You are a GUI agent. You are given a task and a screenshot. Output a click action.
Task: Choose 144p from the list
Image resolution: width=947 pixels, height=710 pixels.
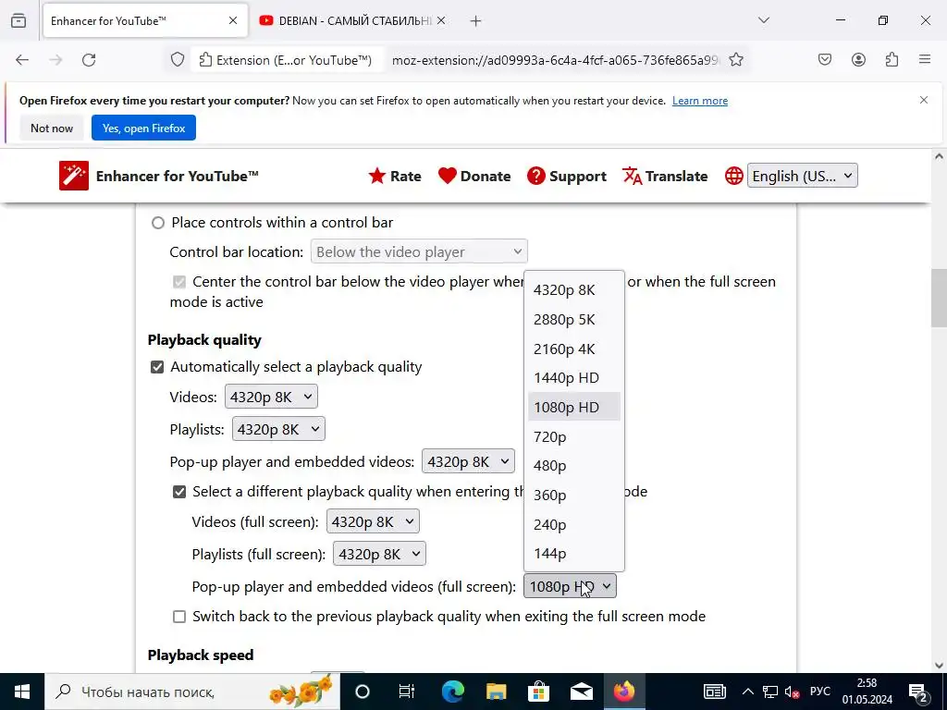[573, 553]
